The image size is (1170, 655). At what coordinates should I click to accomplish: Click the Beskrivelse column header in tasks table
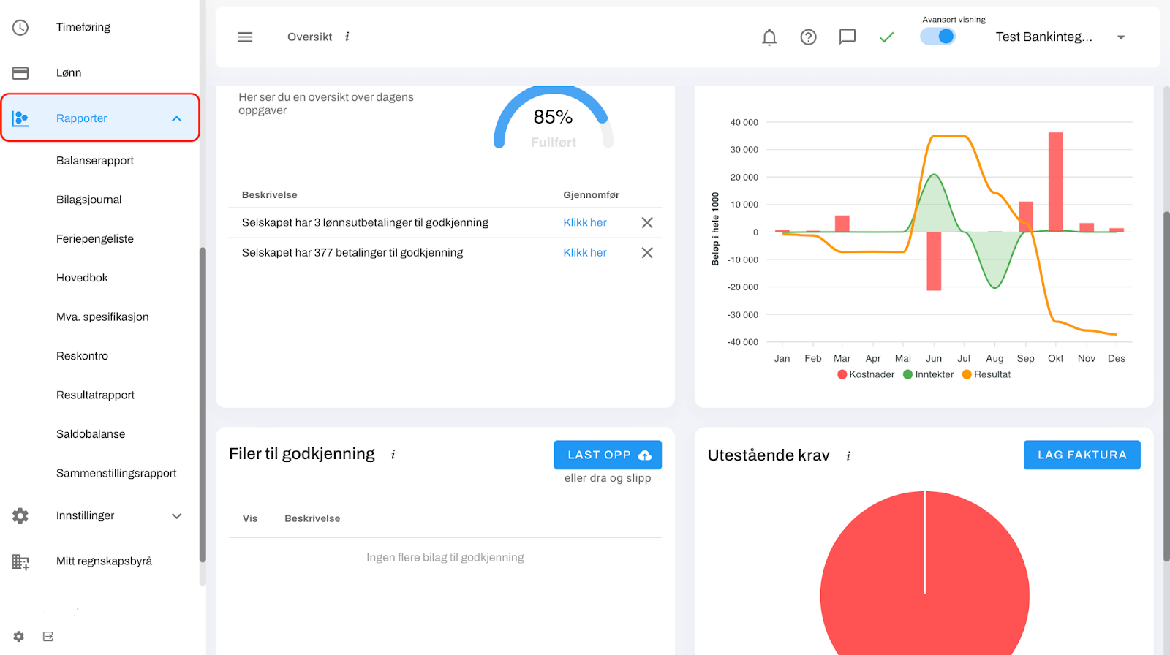(269, 195)
